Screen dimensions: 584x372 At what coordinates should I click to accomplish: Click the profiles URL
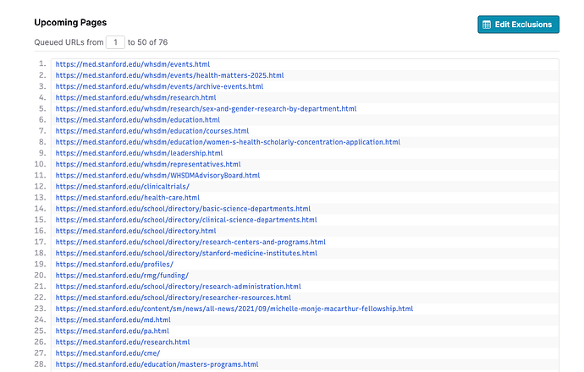click(x=114, y=264)
